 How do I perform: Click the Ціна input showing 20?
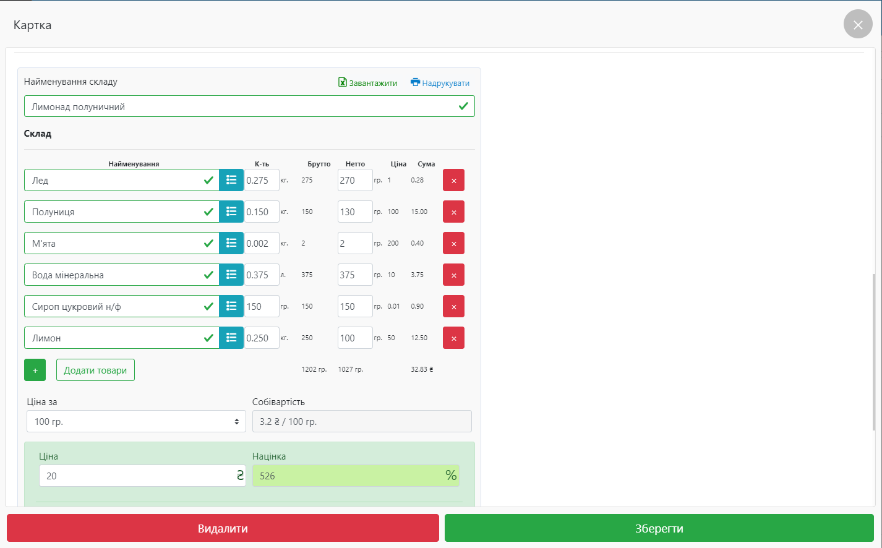(136, 476)
